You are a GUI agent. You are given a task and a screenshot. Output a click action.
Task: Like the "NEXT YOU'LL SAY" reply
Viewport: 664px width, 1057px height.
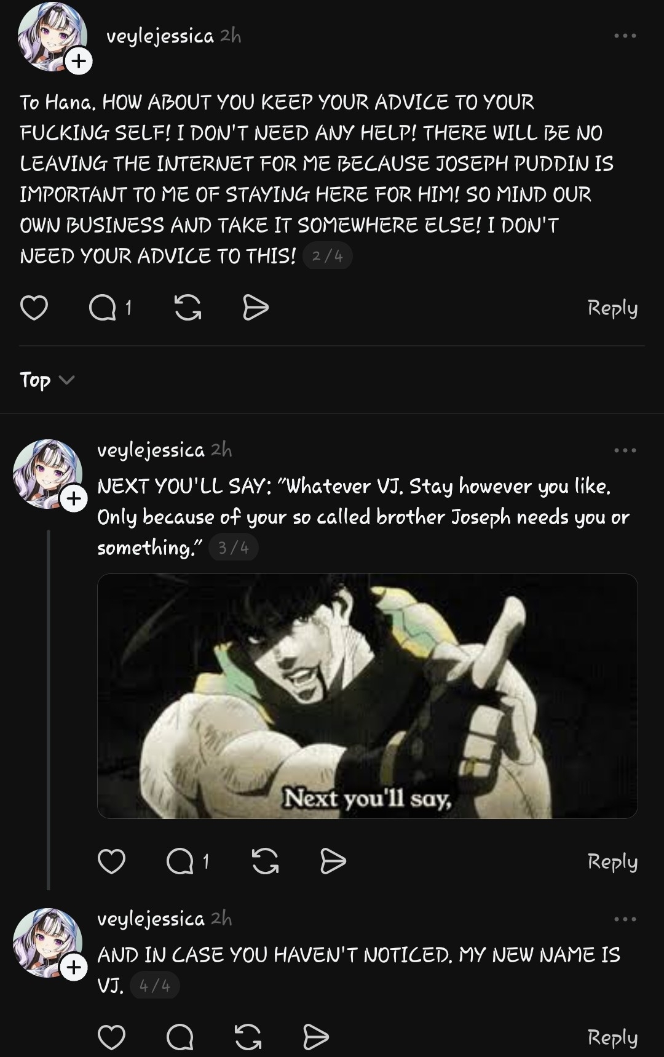[111, 861]
